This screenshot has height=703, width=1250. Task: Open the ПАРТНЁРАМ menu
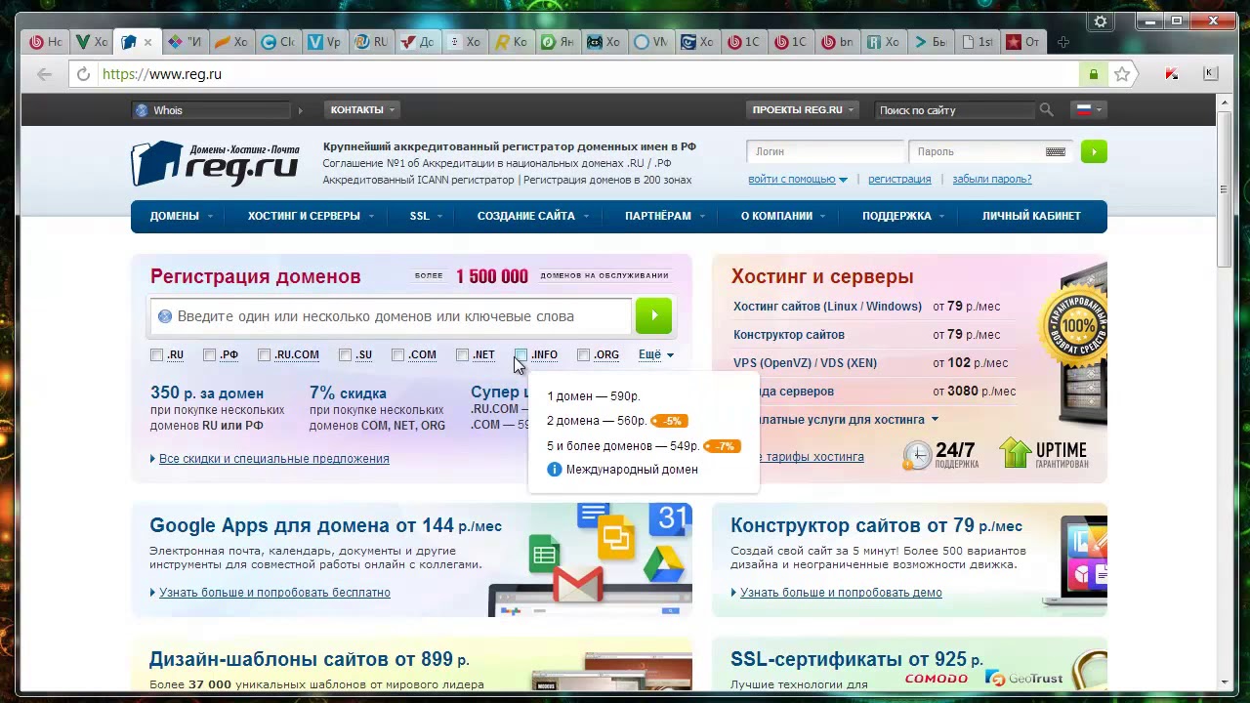(664, 216)
